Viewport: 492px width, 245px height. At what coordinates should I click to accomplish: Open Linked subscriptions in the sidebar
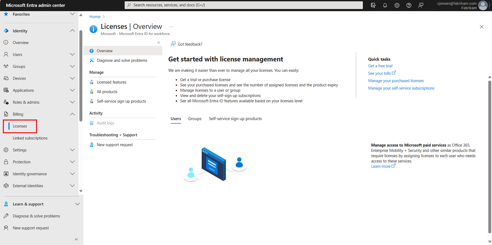[30, 138]
